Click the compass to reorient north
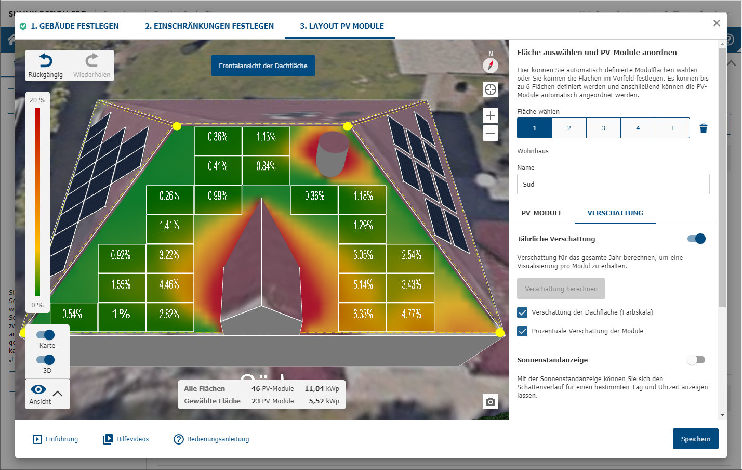 [x=490, y=66]
